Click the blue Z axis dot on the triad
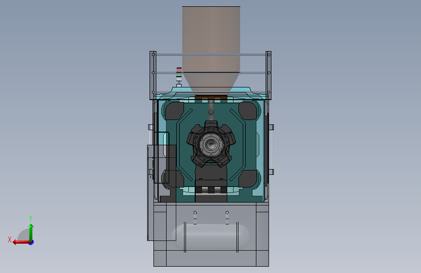The width and height of the screenshot is (421, 273). [x=32, y=242]
